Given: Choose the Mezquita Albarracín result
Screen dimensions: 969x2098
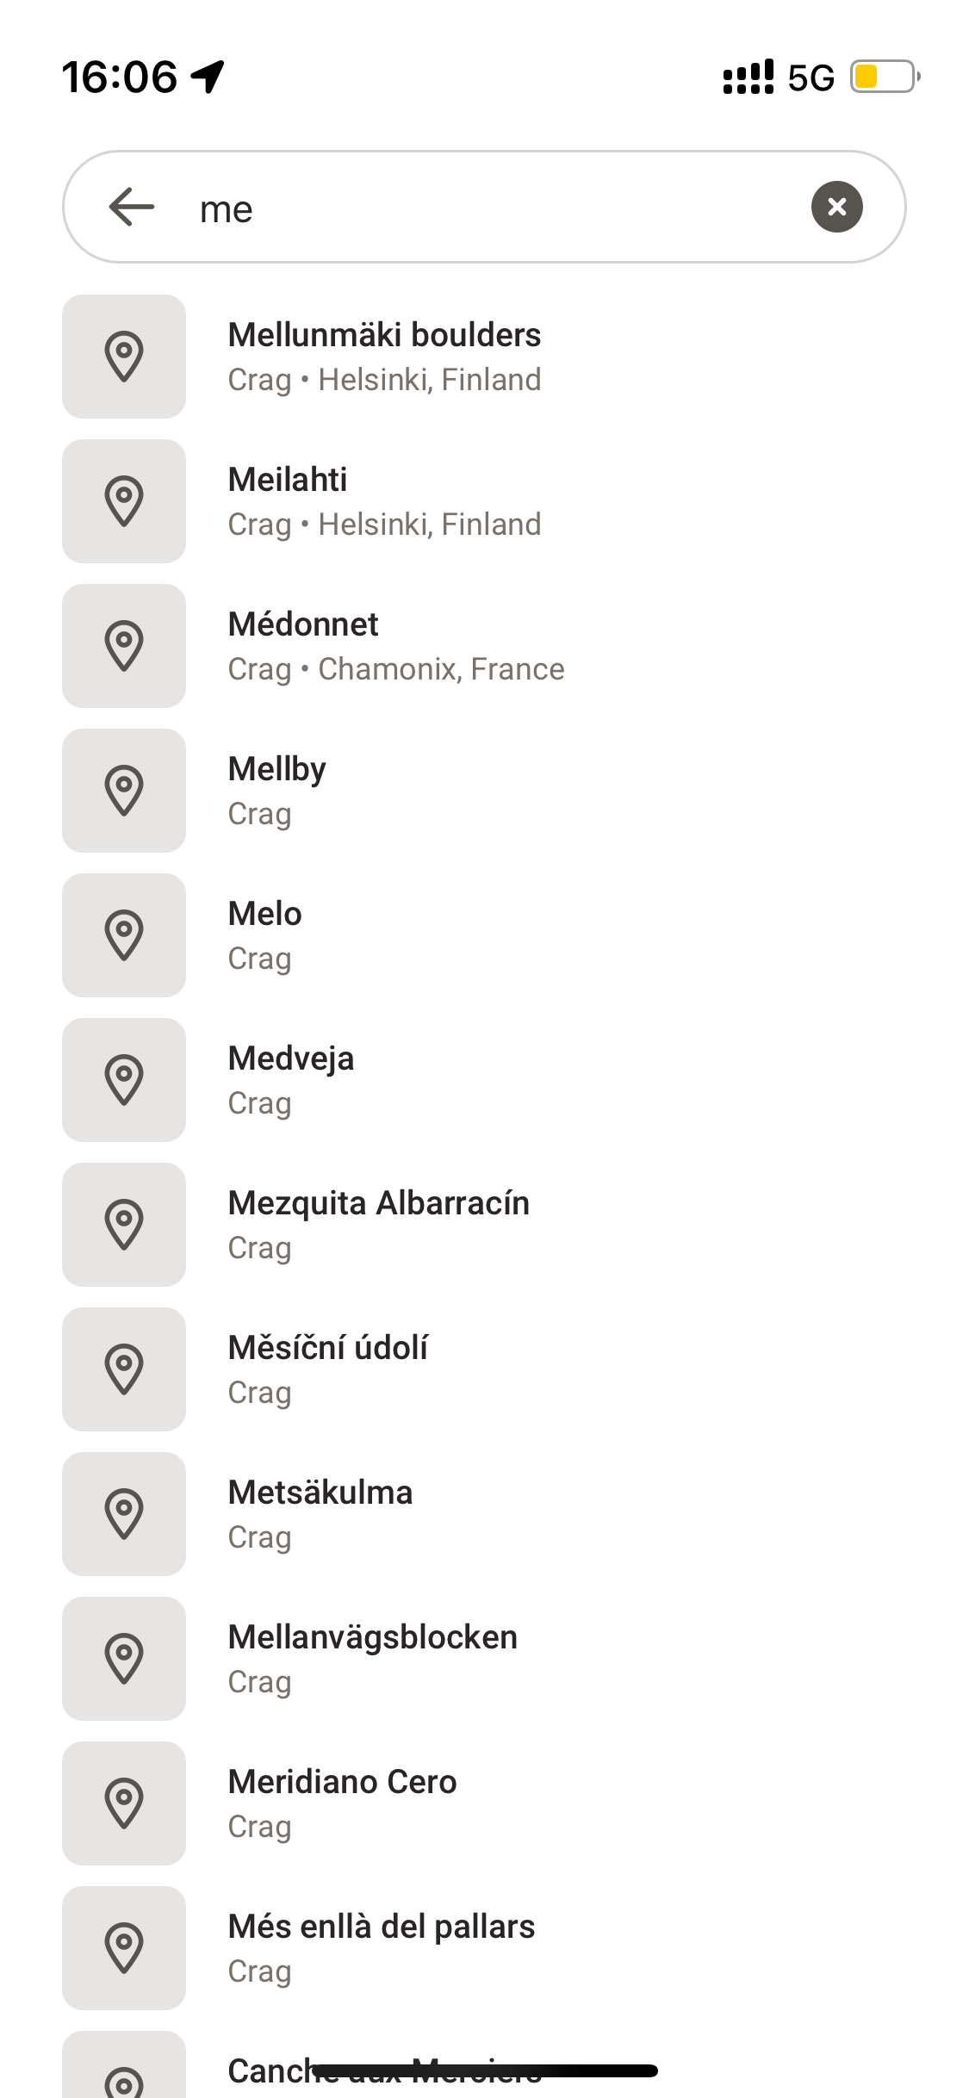Looking at the screenshot, I should pos(379,1225).
